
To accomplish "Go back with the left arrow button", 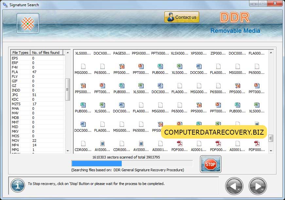I will click(x=234, y=186).
